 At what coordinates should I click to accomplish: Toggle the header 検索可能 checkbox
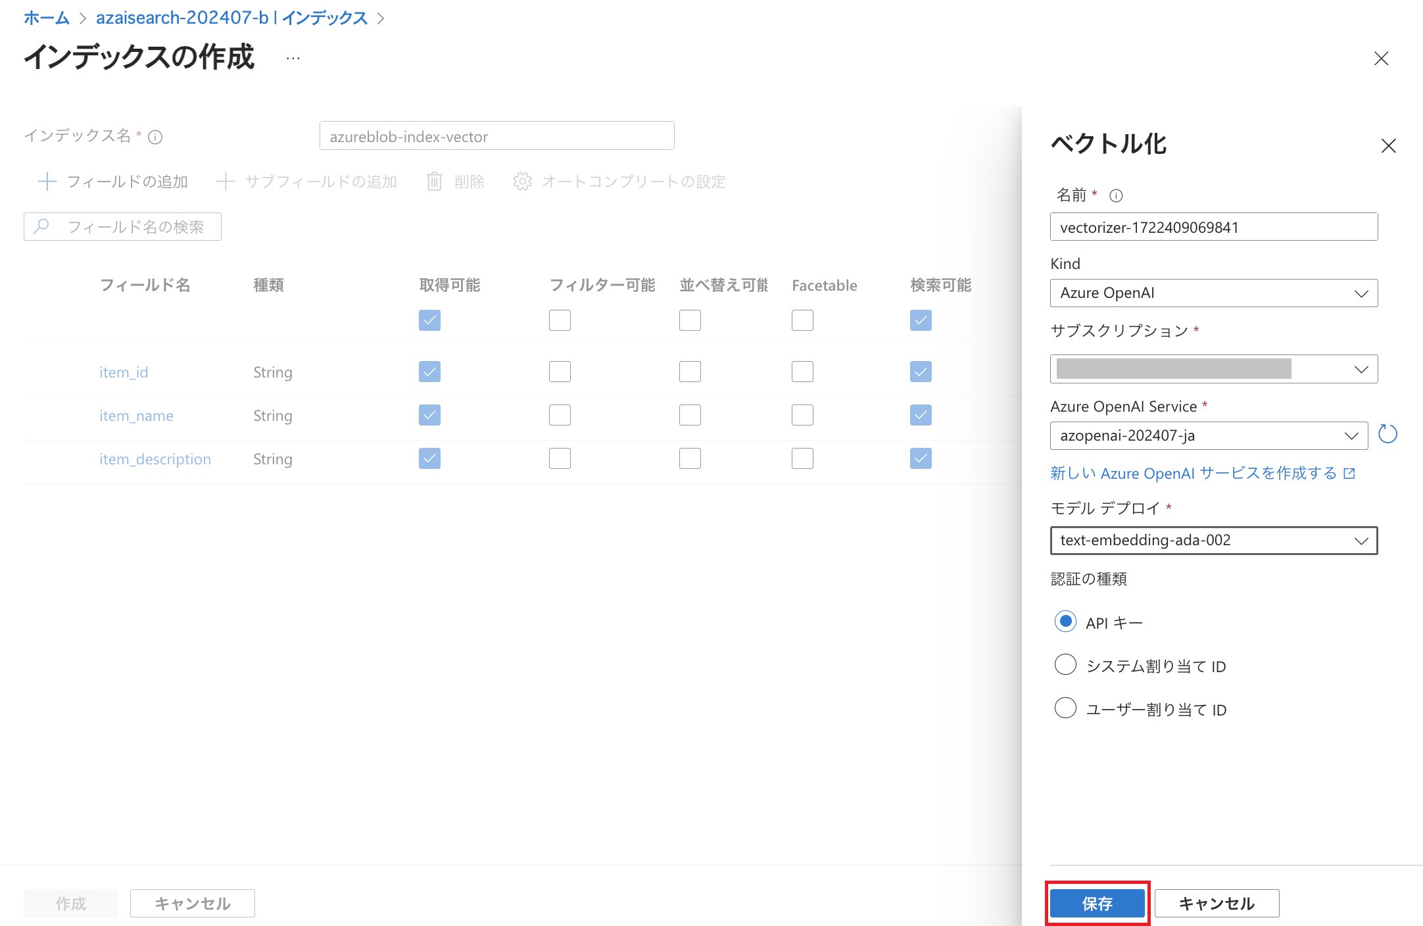pyautogui.click(x=921, y=320)
